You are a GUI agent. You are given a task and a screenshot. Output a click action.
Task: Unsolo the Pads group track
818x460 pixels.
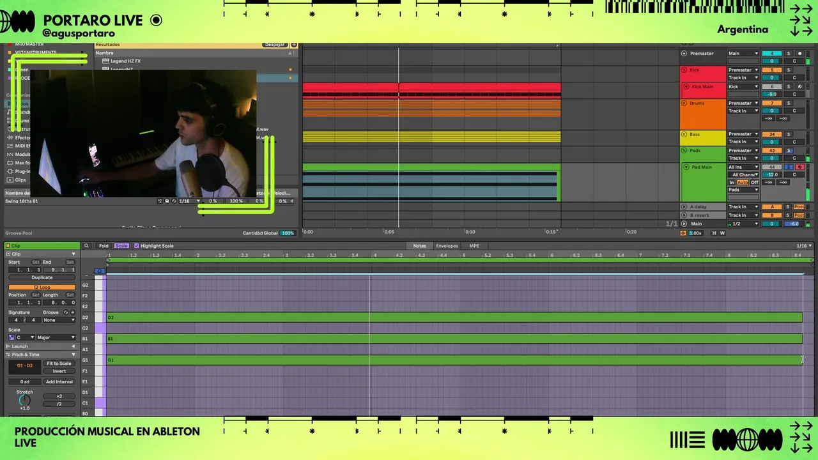point(789,151)
